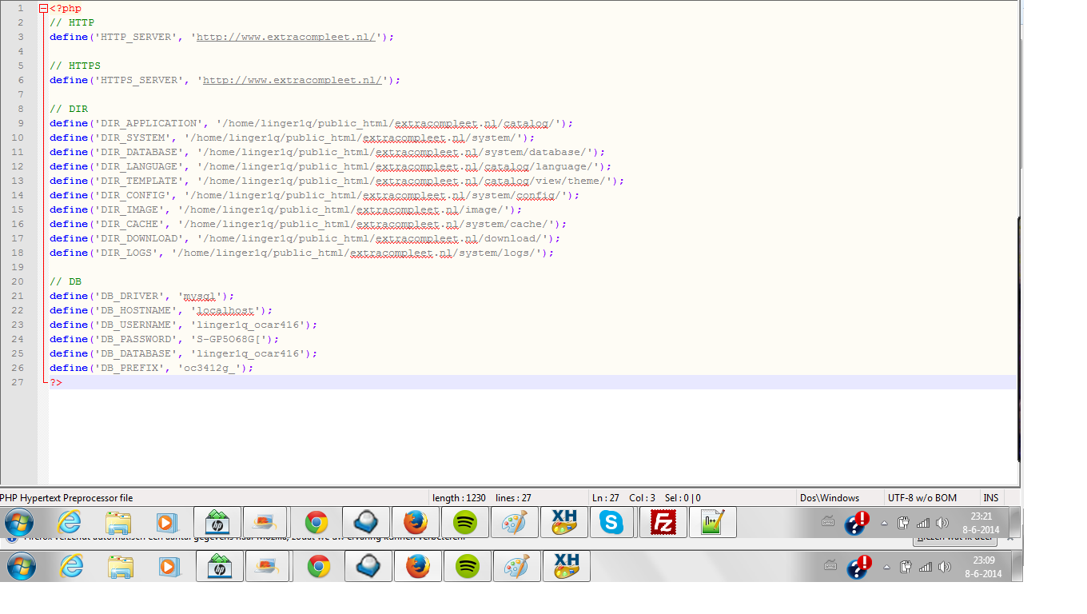Click the DB_DRIVER 'mysql' line

click(x=142, y=296)
